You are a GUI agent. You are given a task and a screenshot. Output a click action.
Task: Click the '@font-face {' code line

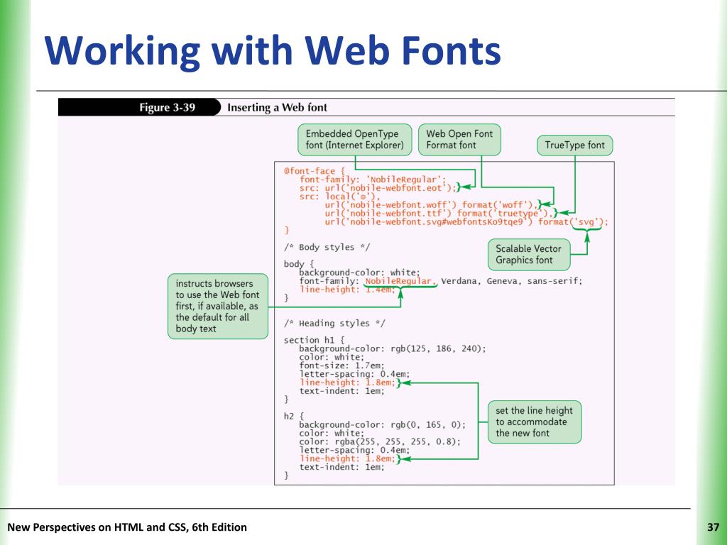click(315, 171)
